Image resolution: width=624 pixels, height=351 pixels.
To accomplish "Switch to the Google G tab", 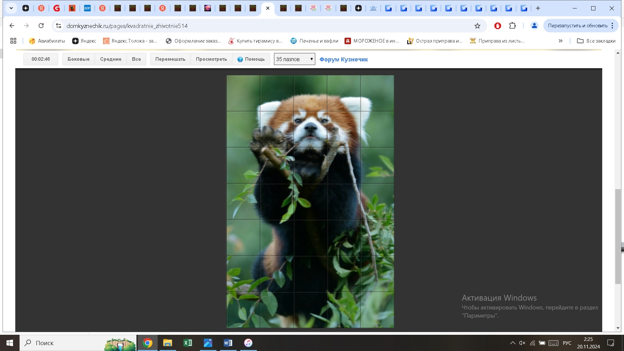I will [x=57, y=8].
